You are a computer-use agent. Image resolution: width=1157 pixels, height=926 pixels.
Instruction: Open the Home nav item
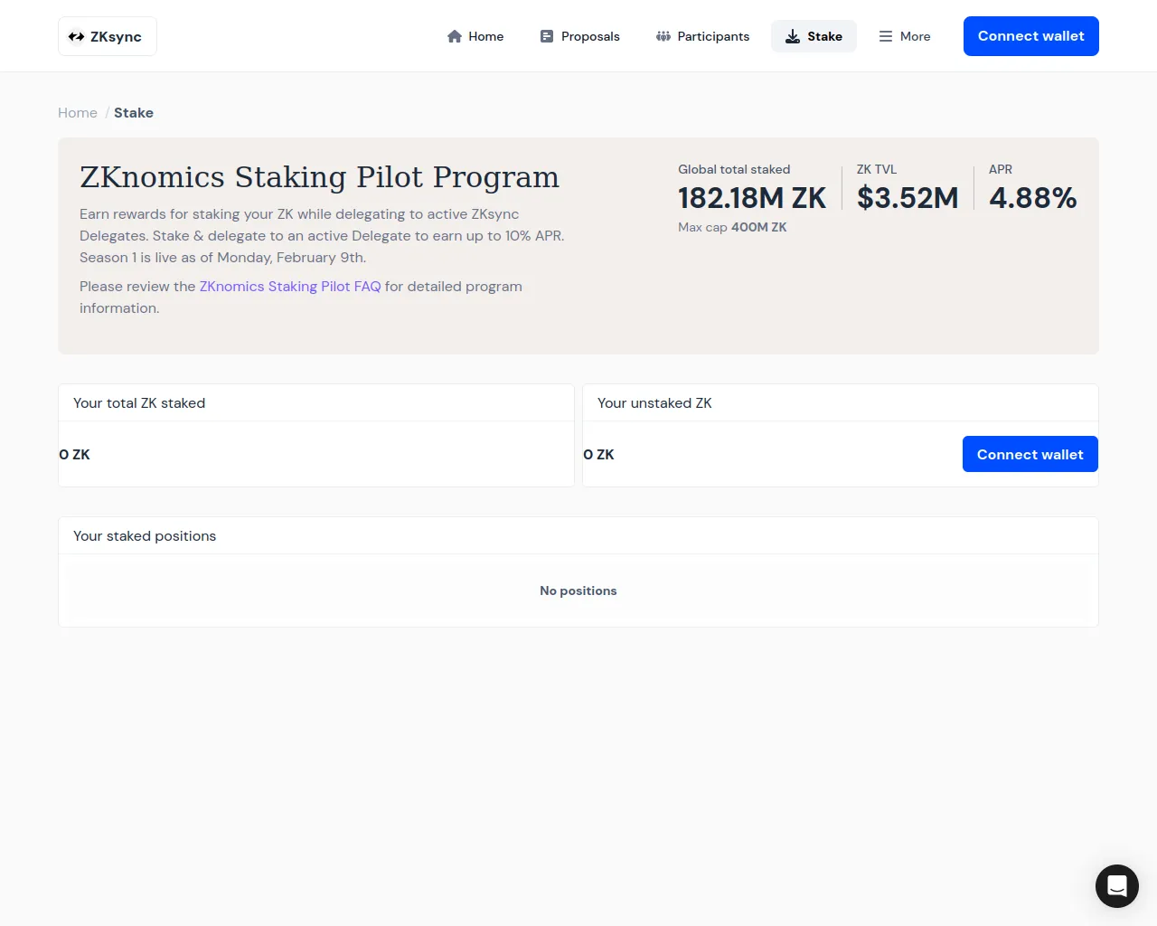[475, 36]
